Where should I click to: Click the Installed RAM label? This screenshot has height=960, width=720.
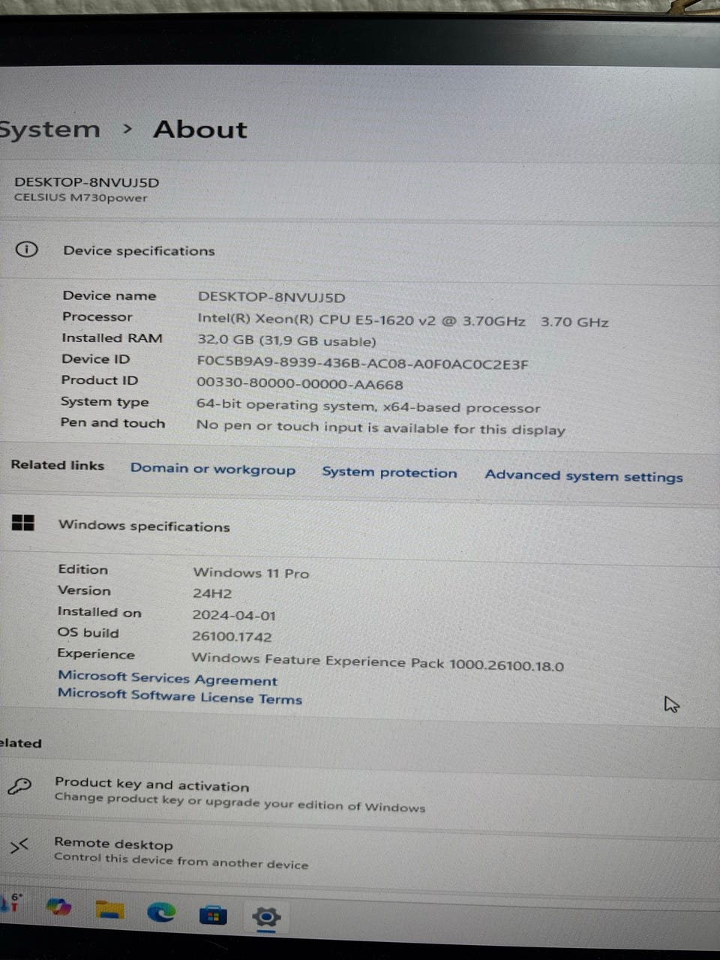(112, 337)
